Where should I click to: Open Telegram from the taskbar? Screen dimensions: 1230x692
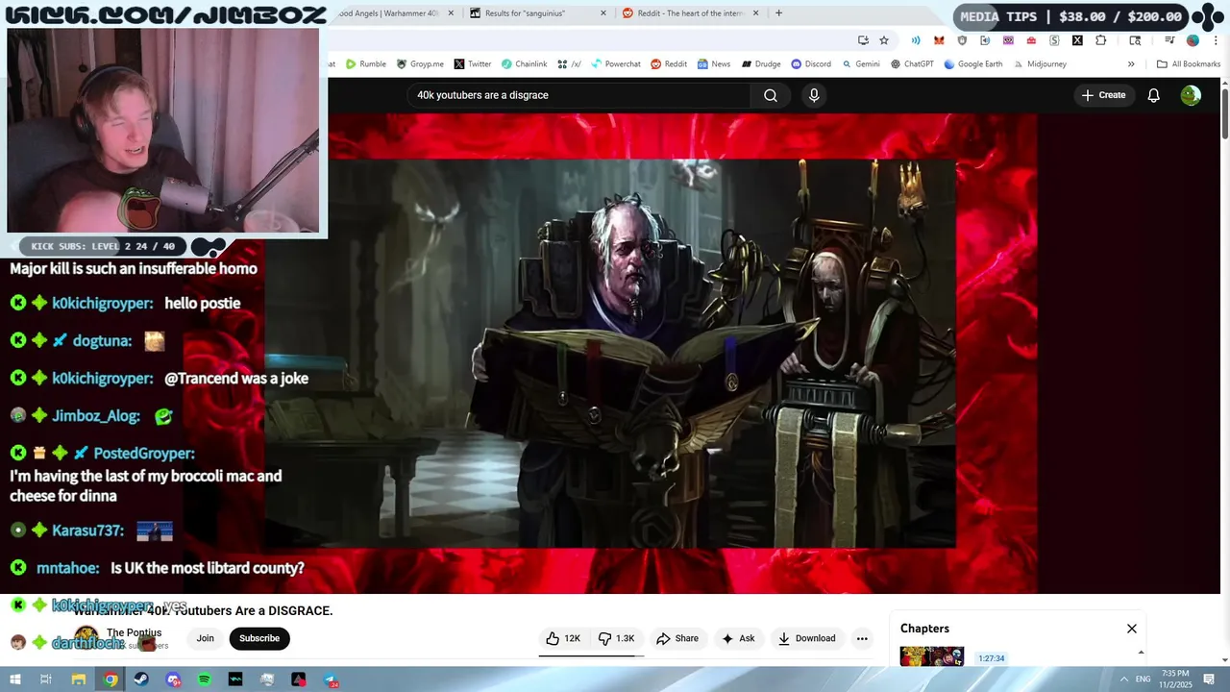pos(330,680)
